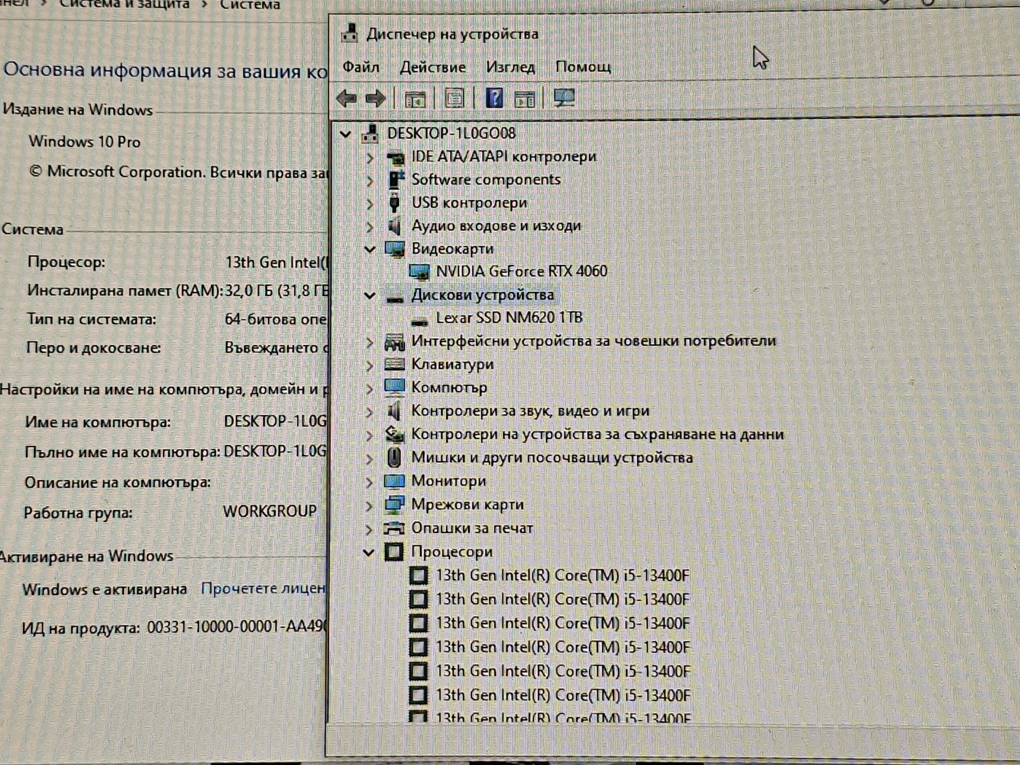Expand the Клавиатури node

coord(370,366)
